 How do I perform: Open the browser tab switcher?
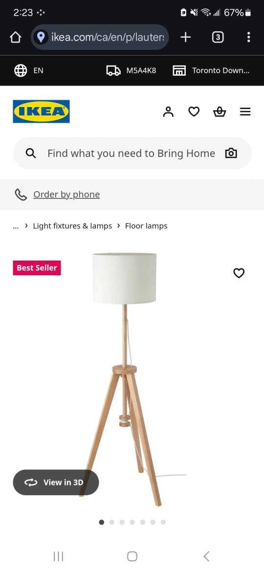tap(218, 37)
